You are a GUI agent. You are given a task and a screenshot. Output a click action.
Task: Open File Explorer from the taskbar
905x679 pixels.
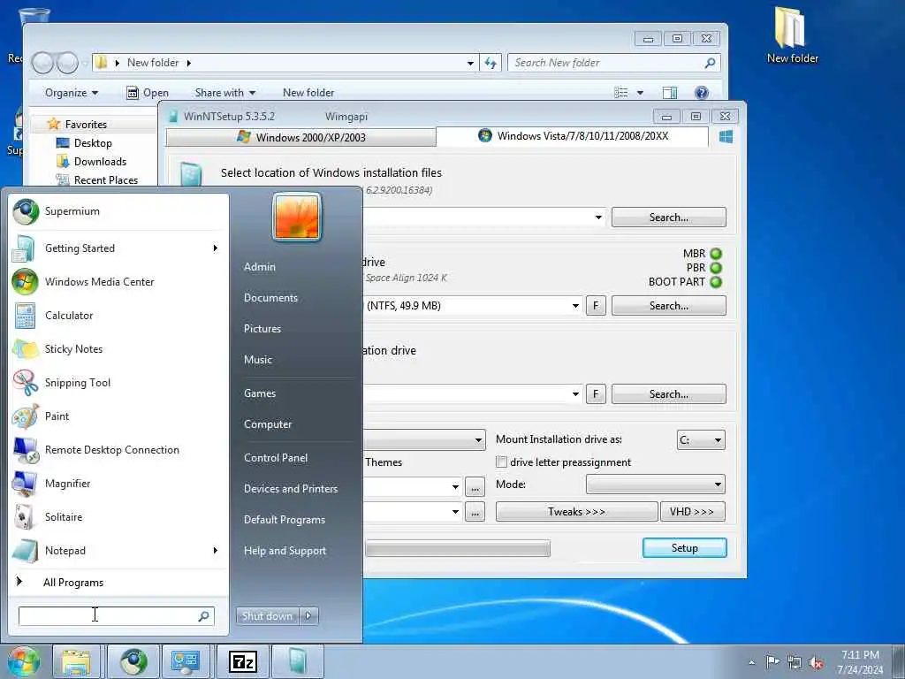coord(76,661)
